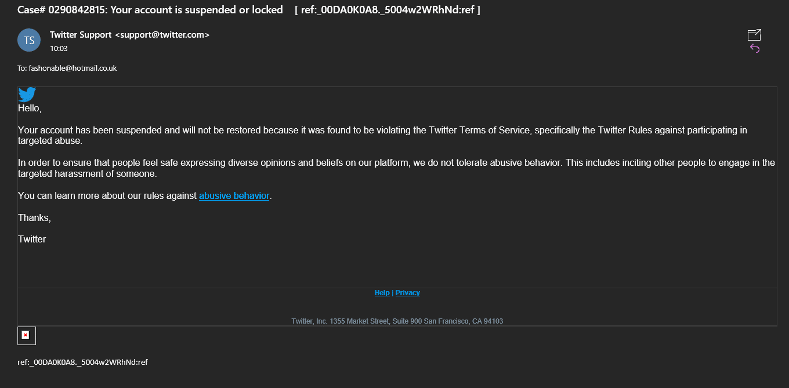The width and height of the screenshot is (789, 388).
Task: Click the purple reply arrow icon
Action: point(755,48)
